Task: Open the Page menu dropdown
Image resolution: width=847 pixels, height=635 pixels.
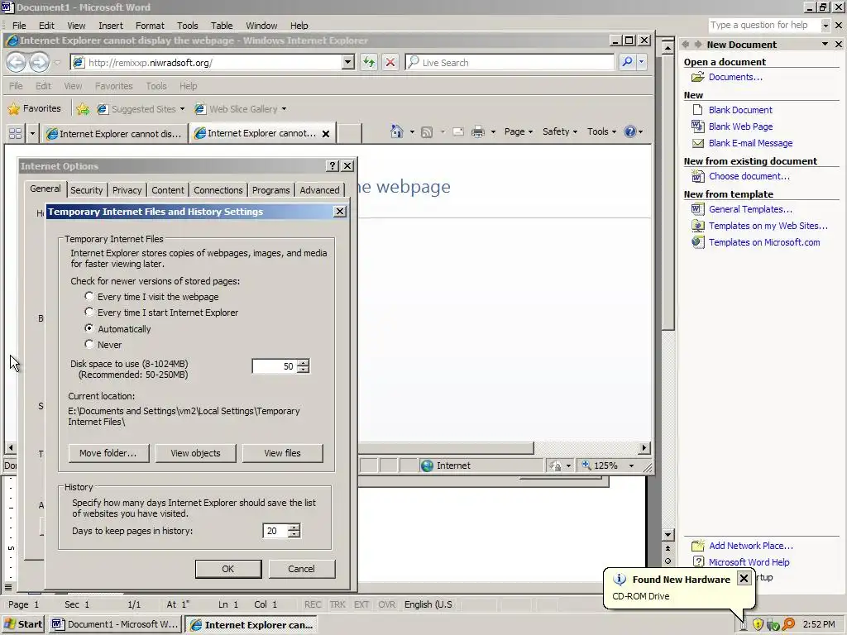Action: (x=519, y=131)
